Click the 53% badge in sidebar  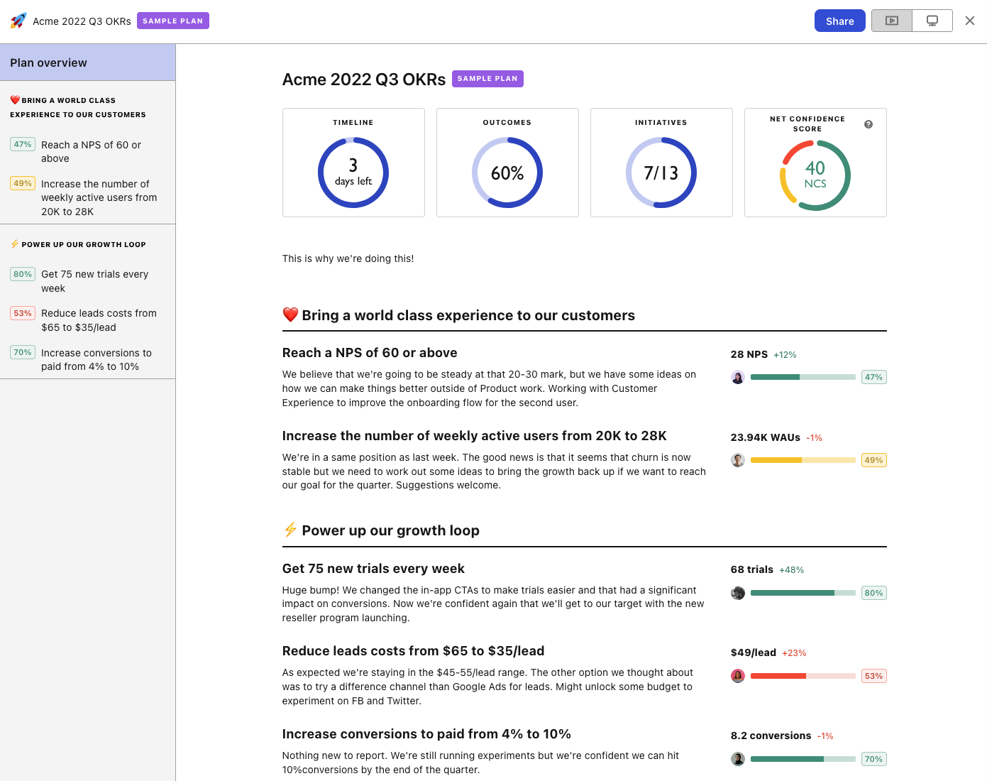23,313
